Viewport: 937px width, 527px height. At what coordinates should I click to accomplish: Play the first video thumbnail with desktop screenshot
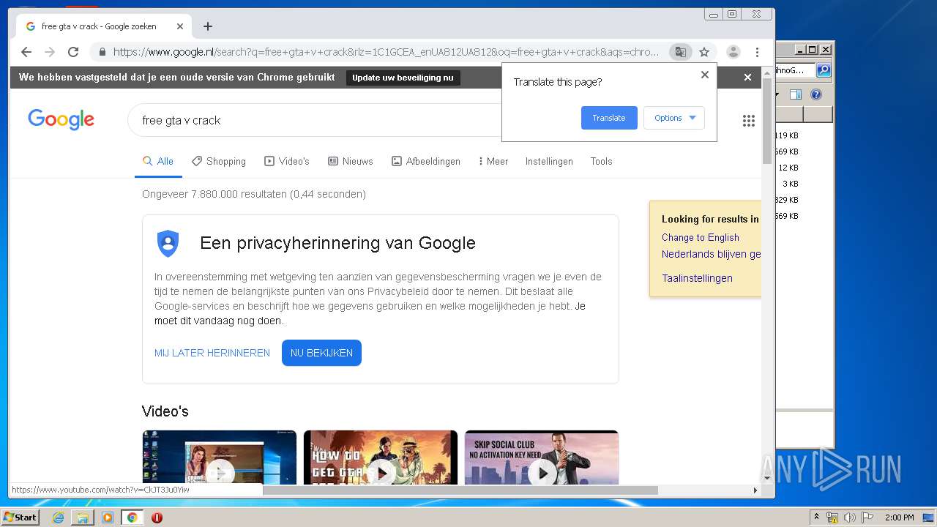click(x=220, y=457)
